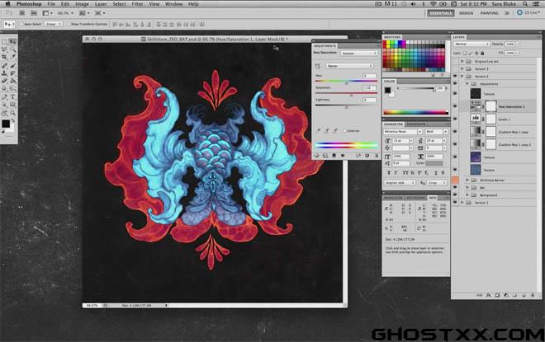545x342 pixels.
Task: Select the Rectangular Marquee tool
Action: [4, 42]
